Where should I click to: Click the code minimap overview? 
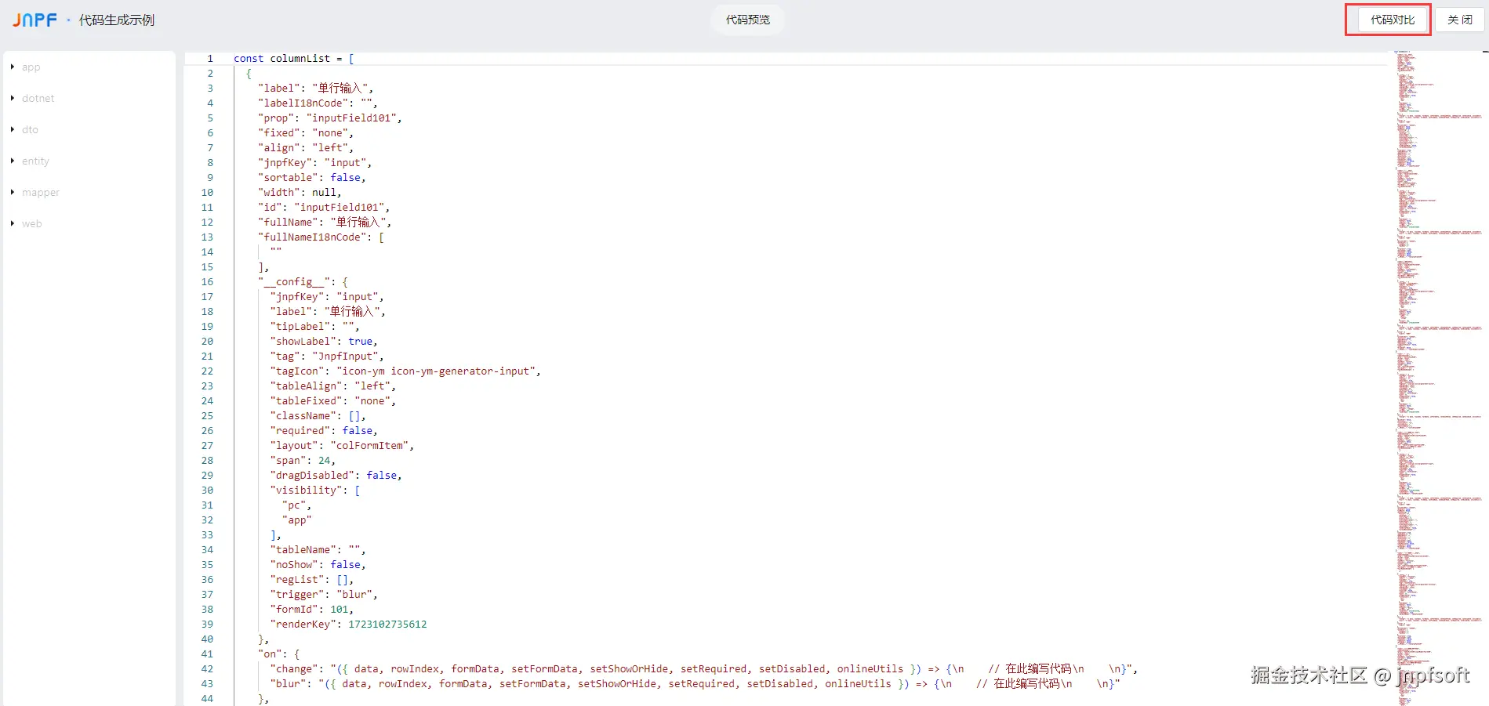click(1437, 378)
